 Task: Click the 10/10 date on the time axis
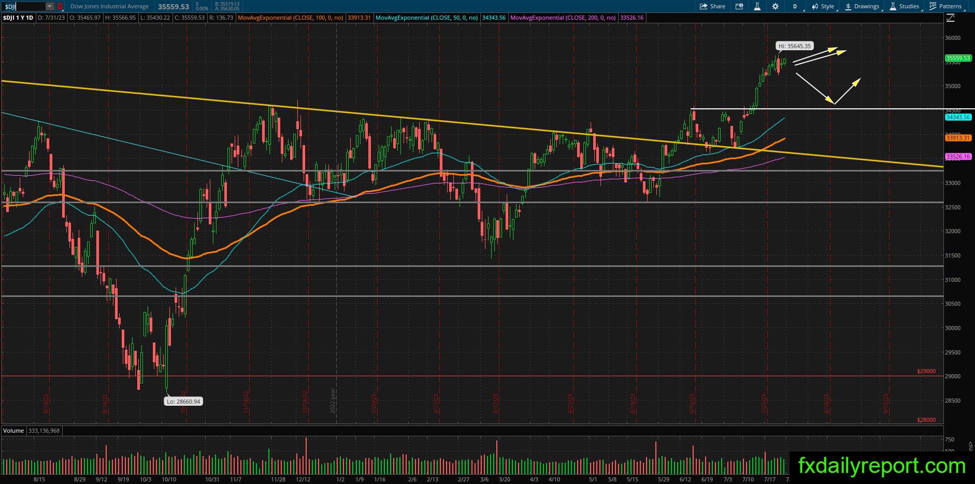169,479
